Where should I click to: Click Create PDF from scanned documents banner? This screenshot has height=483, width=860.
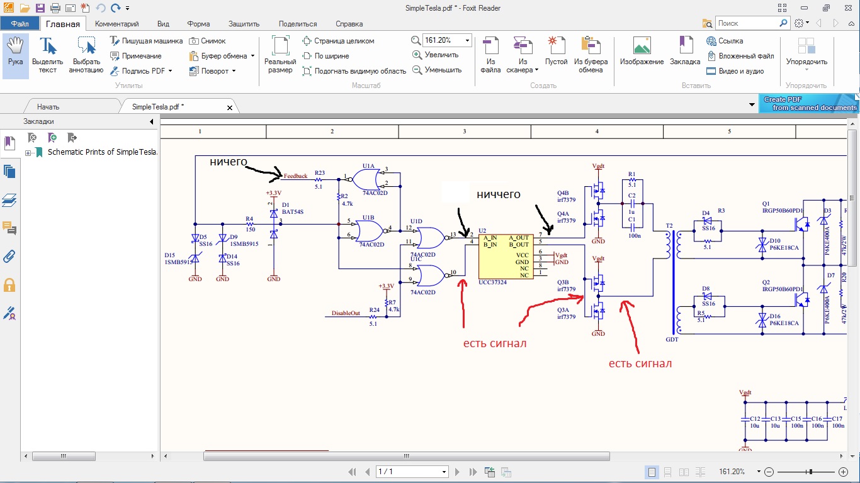click(810, 104)
